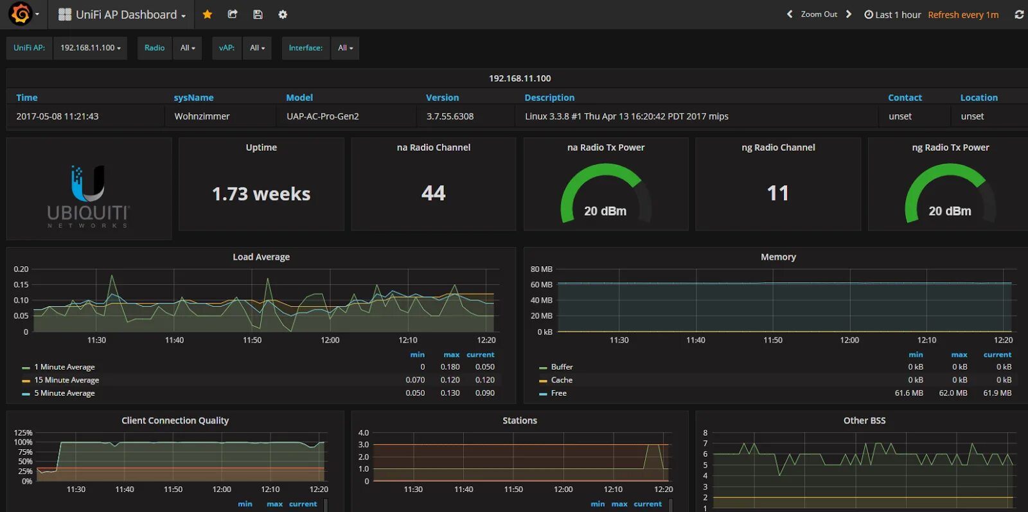Toggle 15 Minute Average series in legend

(67, 380)
